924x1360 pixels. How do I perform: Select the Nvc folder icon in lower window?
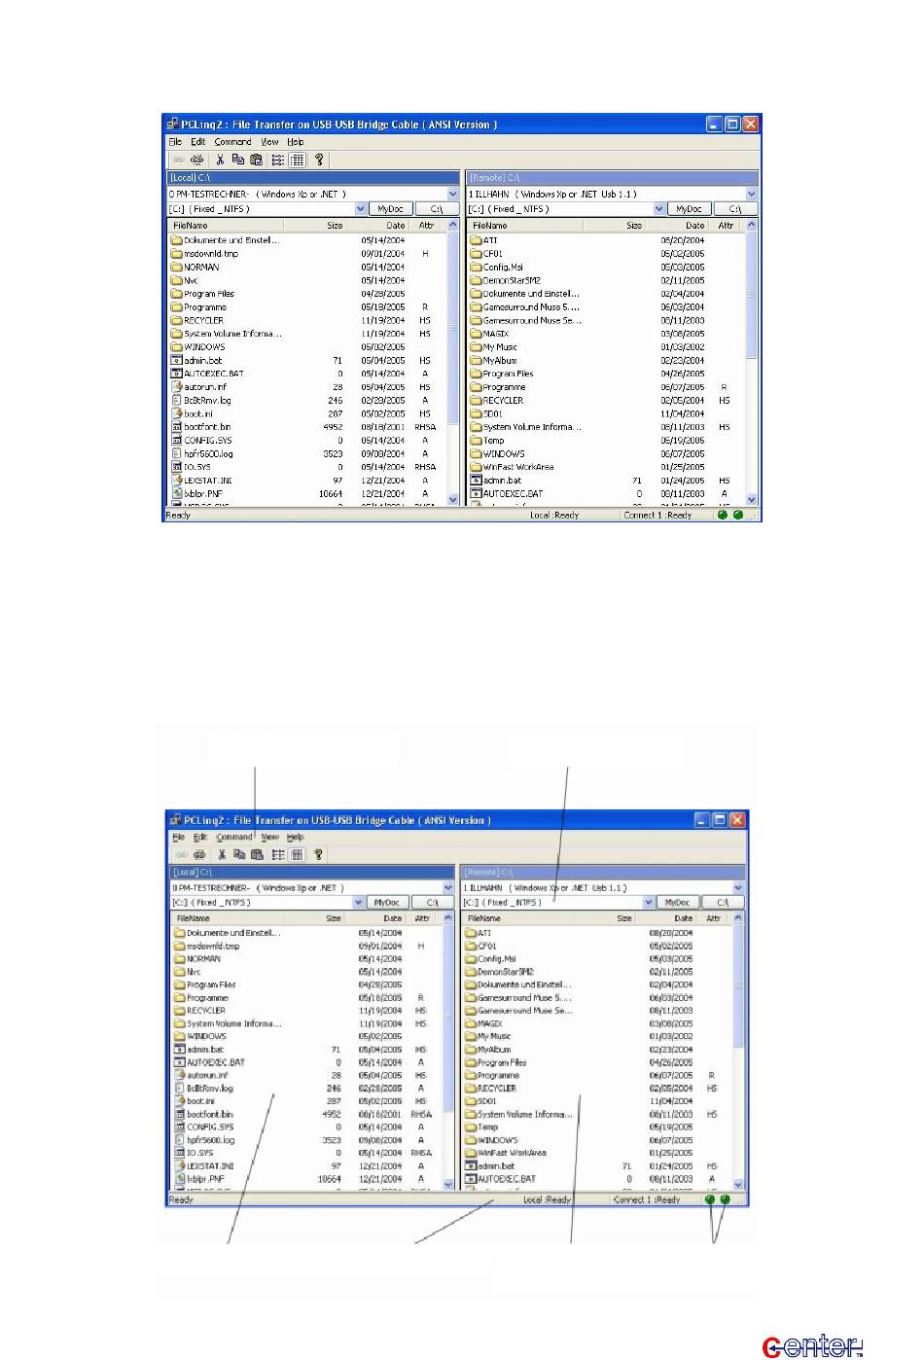[x=179, y=972]
